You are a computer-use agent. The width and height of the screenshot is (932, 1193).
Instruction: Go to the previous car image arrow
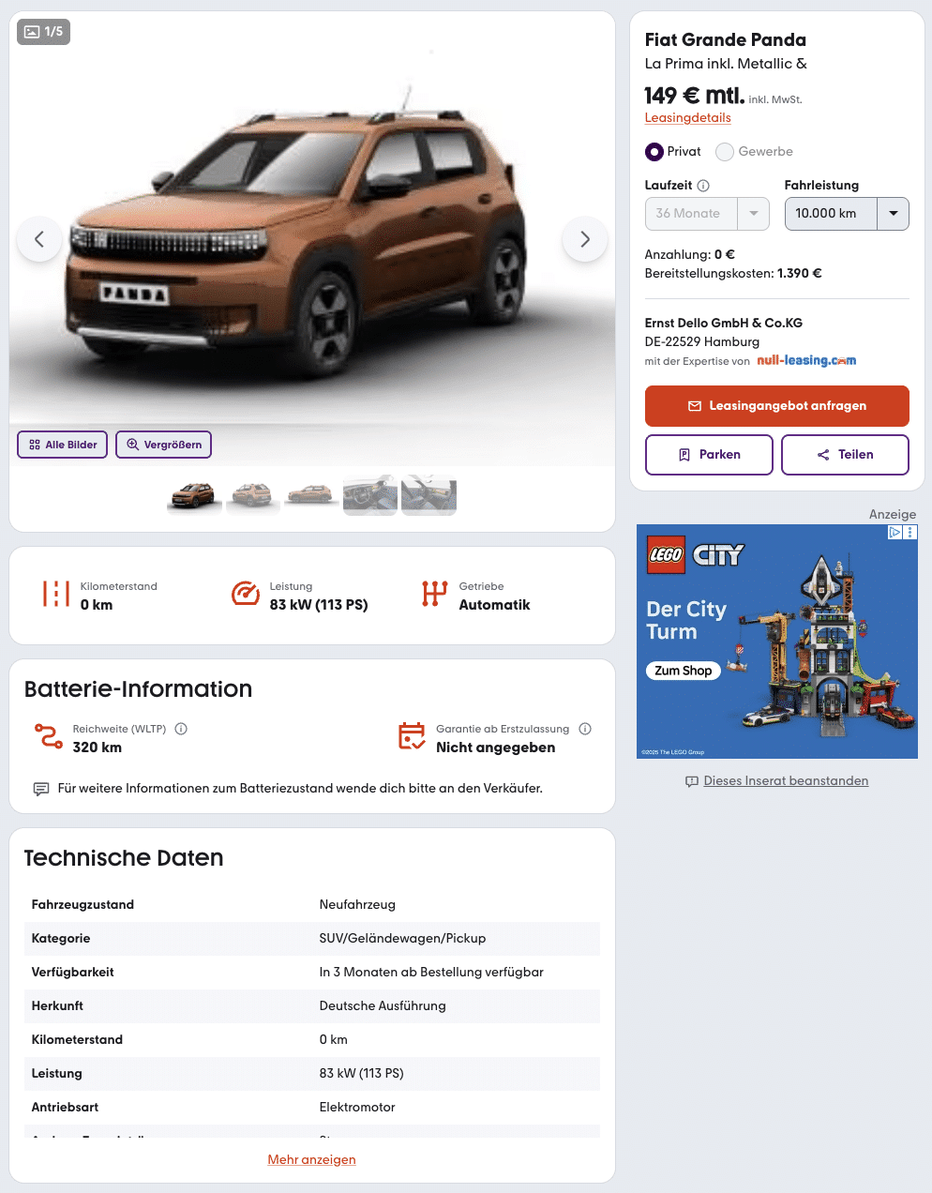[x=39, y=239]
